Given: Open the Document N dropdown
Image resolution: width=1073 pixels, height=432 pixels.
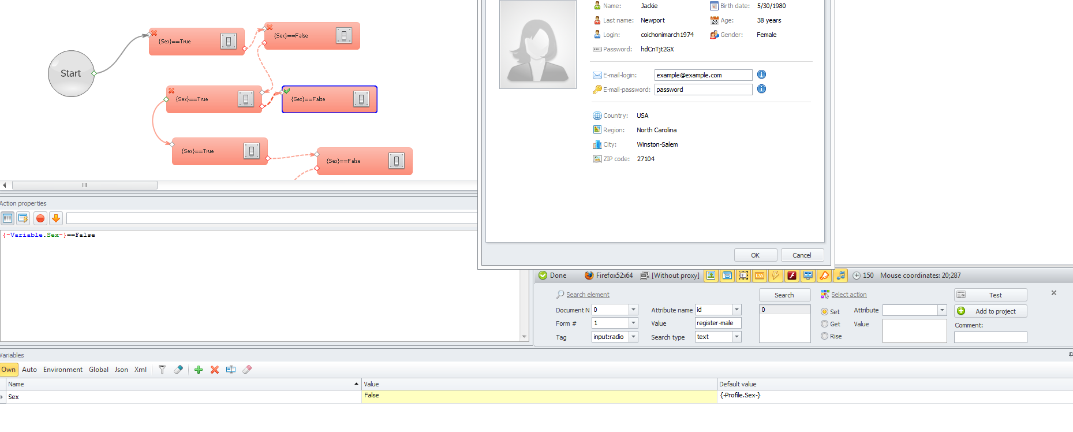Looking at the screenshot, I should [x=633, y=310].
